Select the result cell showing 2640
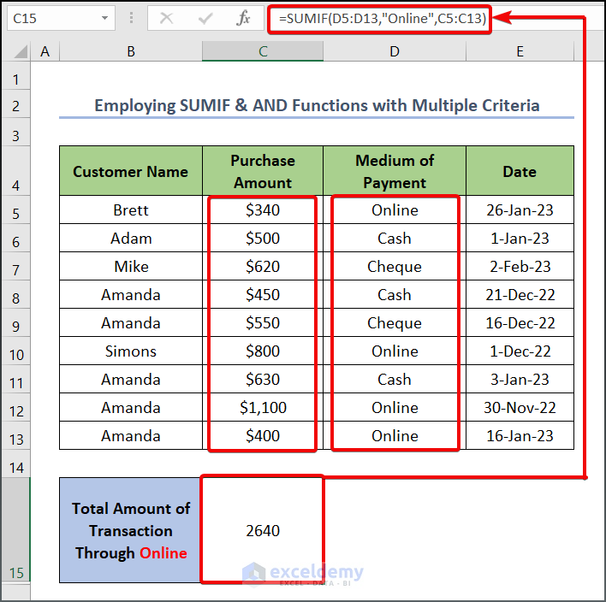Screen dimensions: 606x602 tap(263, 530)
